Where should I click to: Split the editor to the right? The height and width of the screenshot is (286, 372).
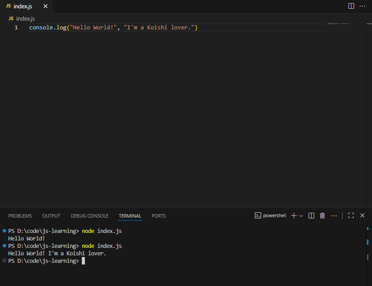pos(351,6)
